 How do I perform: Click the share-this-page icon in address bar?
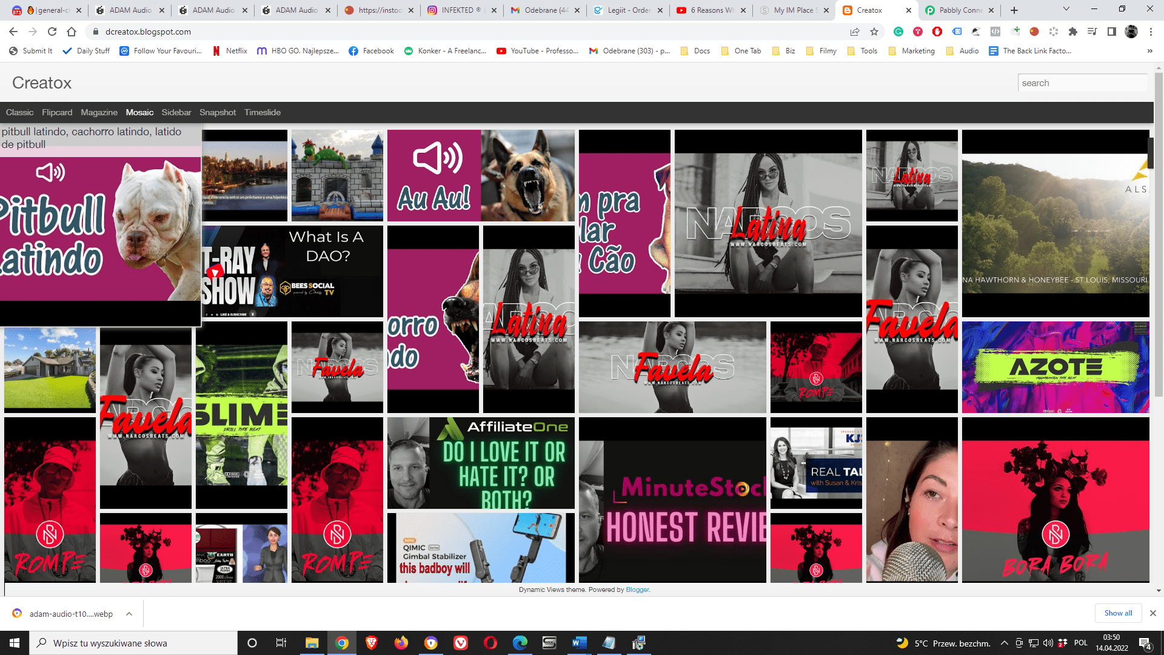[x=855, y=32]
